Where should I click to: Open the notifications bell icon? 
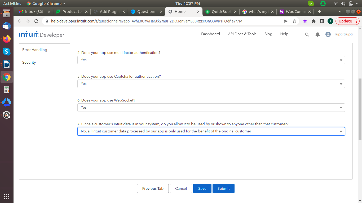317,34
